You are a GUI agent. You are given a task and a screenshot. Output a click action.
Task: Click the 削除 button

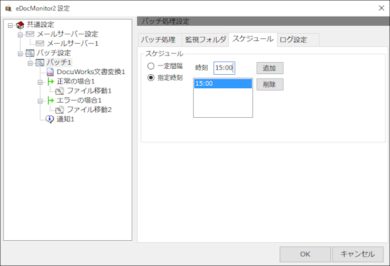coord(270,85)
